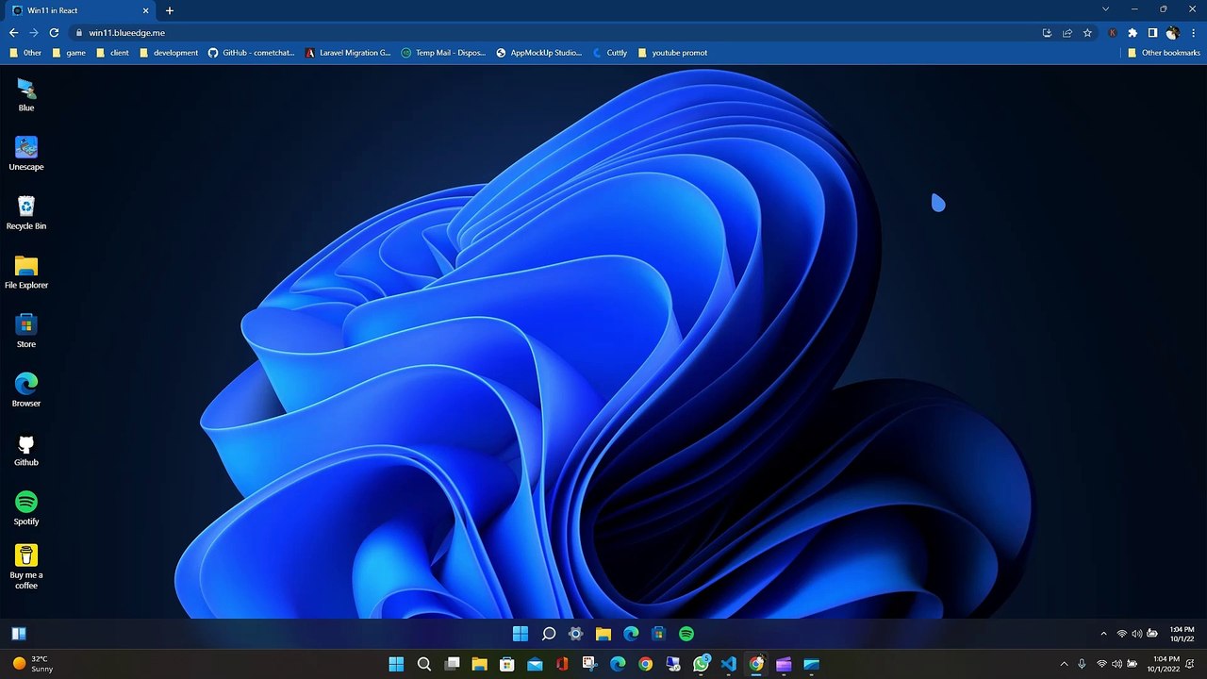Open the Chrome profile avatar
1207x679 pixels.
click(1172, 32)
